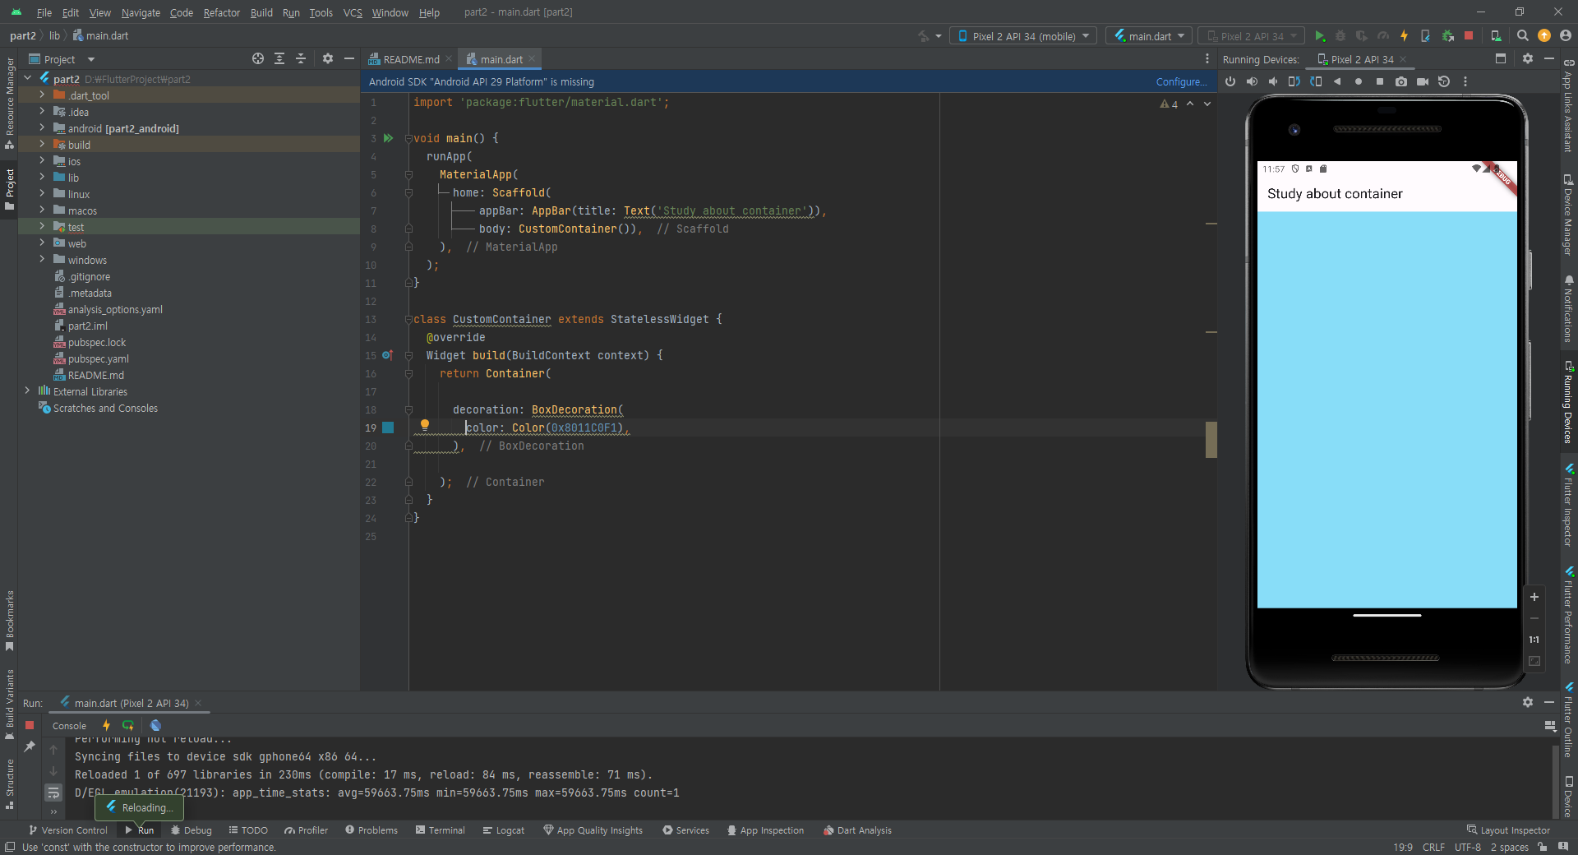This screenshot has width=1578, height=855.
Task: Stop the running app via the top toolbar's red square
Action: coord(1469,36)
